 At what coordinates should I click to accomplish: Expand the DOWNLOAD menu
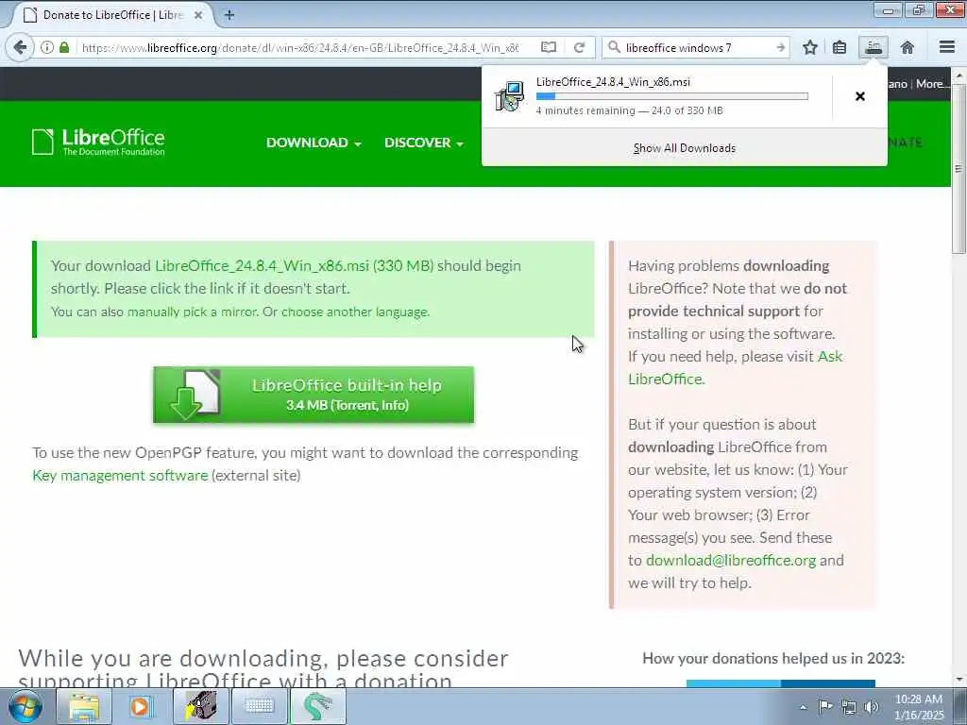tap(314, 143)
